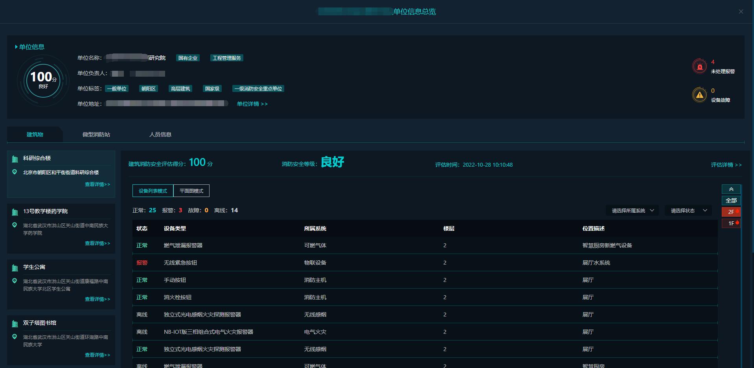The height and width of the screenshot is (368, 754).
Task: Click the 北京市朝阳区和平街街道科研综合楼 address
Action: tap(61, 172)
